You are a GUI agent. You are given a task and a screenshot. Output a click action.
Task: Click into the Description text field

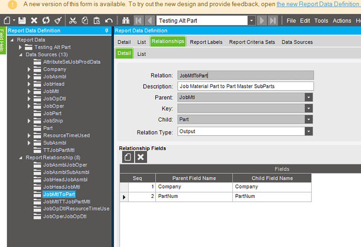coord(245,86)
